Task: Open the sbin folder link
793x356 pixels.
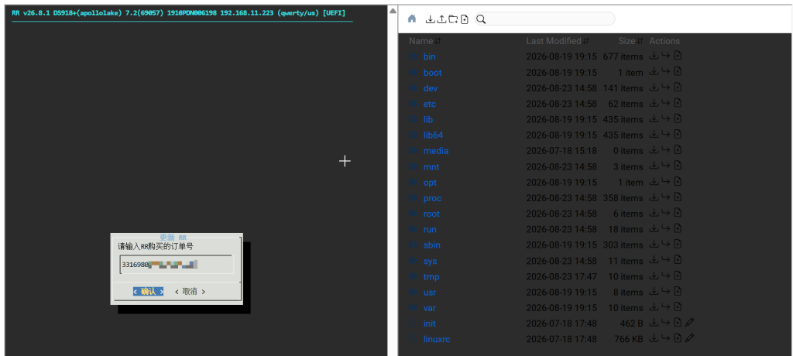Action: click(x=432, y=245)
